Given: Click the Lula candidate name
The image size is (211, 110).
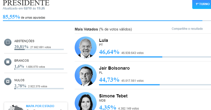Looking at the screenshot, I should (103, 40).
